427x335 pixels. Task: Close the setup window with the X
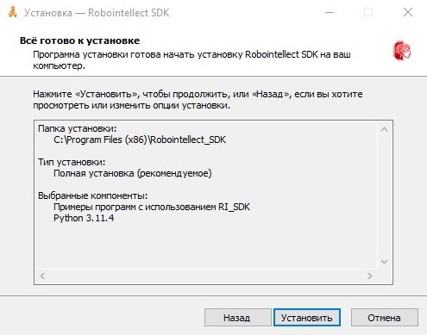408,12
